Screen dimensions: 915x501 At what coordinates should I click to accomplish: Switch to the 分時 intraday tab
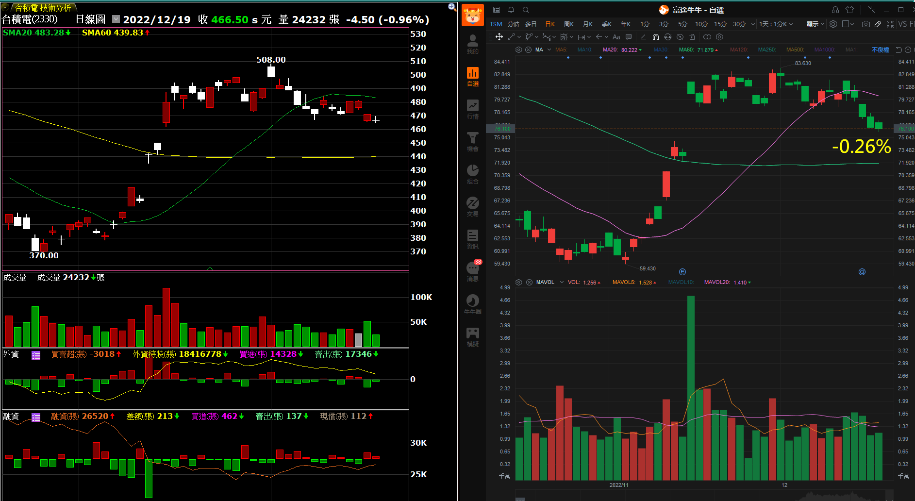pyautogui.click(x=514, y=24)
